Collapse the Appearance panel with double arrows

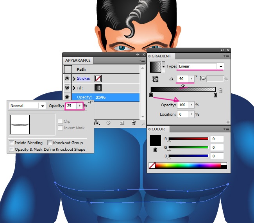pos(138,55)
